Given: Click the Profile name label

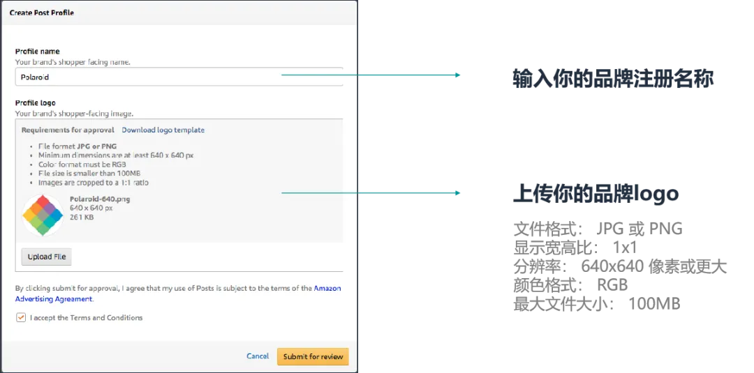Looking at the screenshot, I should pyautogui.click(x=38, y=52).
